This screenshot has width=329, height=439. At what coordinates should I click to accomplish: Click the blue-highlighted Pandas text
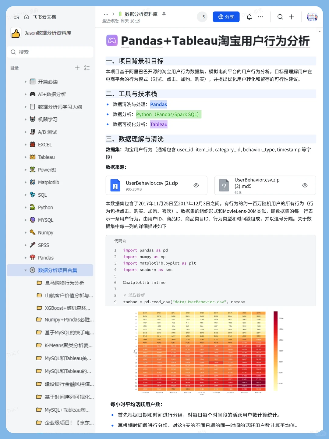click(x=158, y=104)
